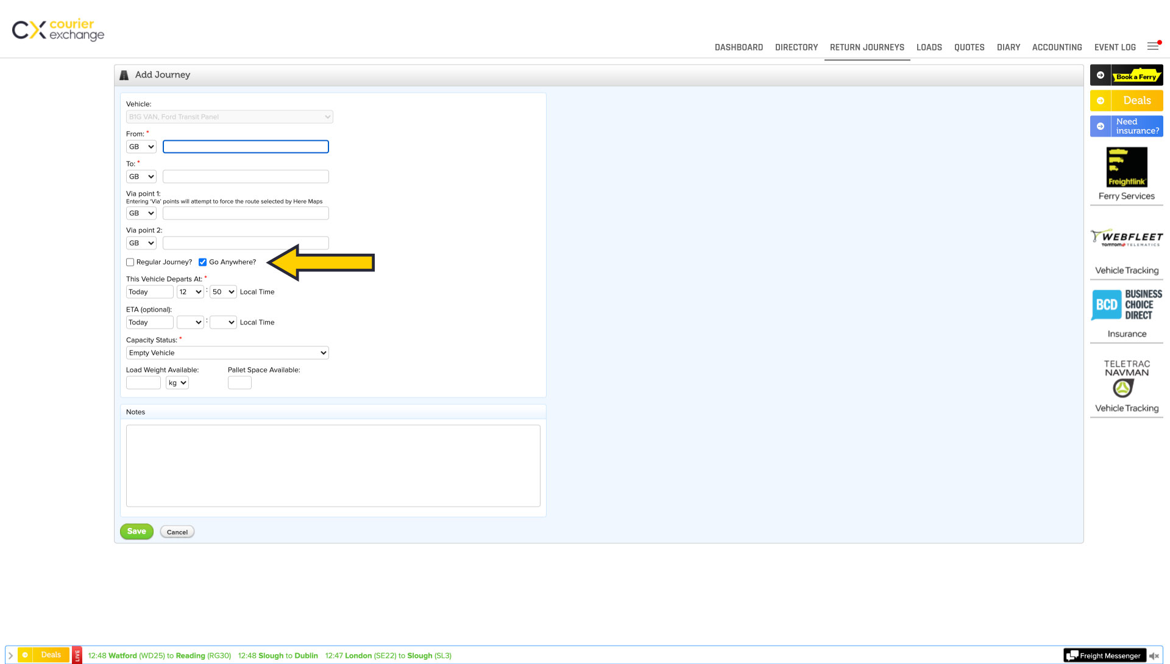Go to the Dashboard menu item

tap(739, 48)
